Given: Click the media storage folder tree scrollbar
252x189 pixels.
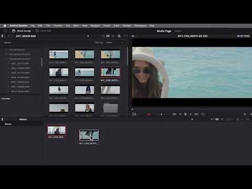Looking at the screenshot, I should (42, 61).
